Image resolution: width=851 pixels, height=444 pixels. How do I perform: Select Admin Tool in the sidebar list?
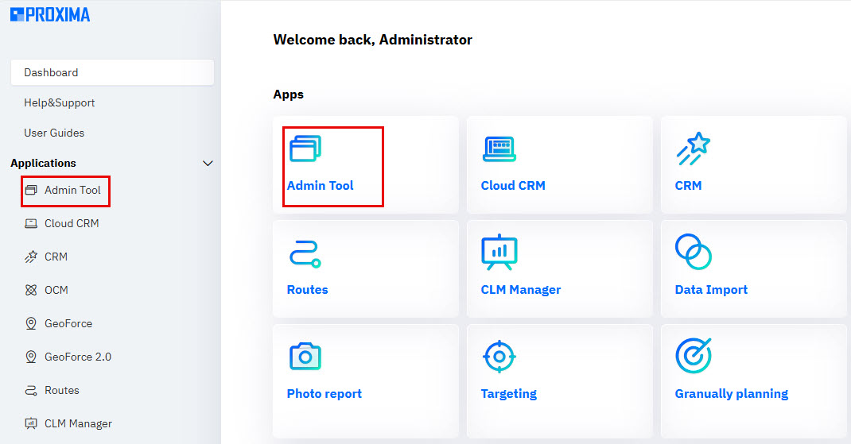pyautogui.click(x=72, y=191)
